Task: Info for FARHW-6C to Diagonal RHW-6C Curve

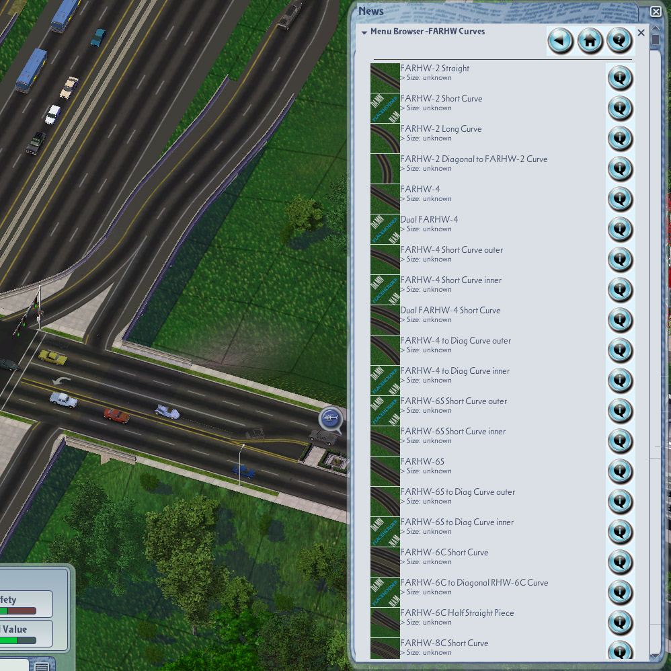Action: [x=620, y=592]
